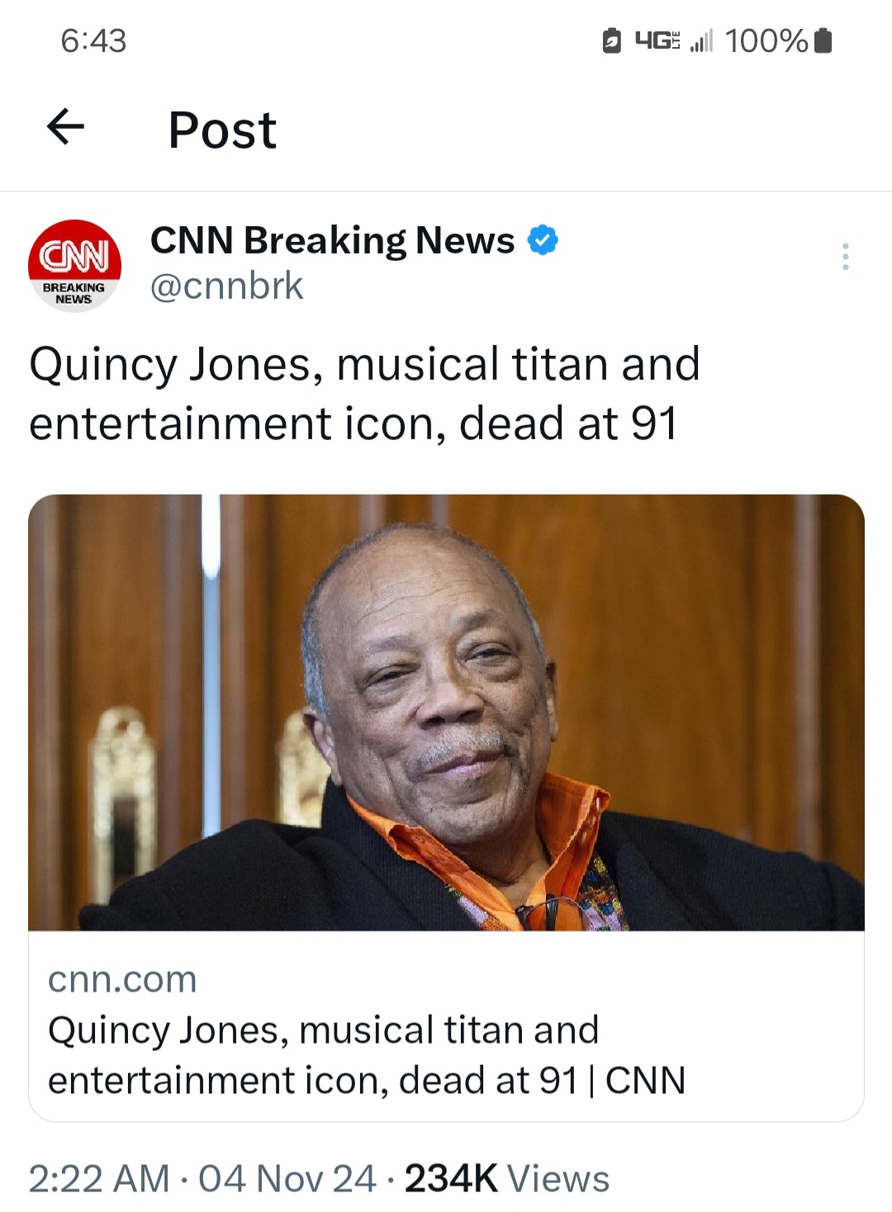Open the Quincy Jones article photo

click(x=446, y=713)
